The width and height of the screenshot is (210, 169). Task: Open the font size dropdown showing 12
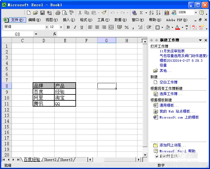tap(61, 27)
